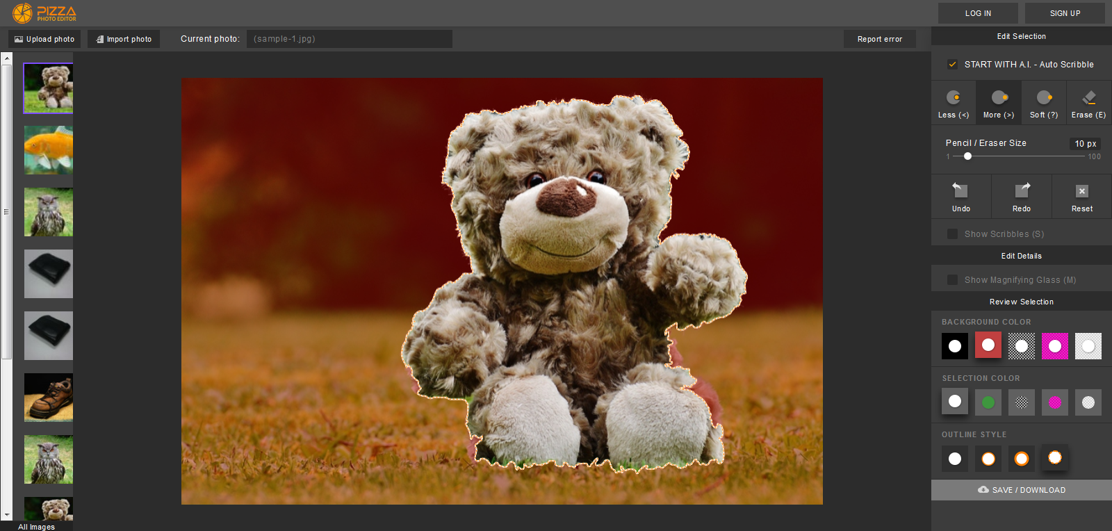This screenshot has width=1112, height=531.
Task: Set background to dark checkered pattern
Action: (1022, 346)
